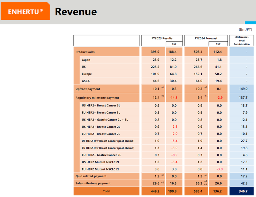Click the 346.7 total consideration cell
256x197 pixels.
click(x=242, y=191)
